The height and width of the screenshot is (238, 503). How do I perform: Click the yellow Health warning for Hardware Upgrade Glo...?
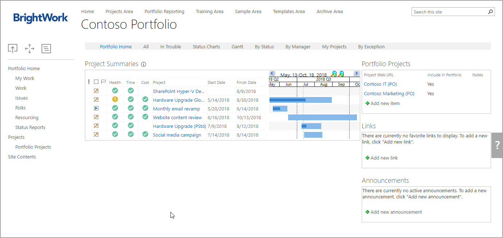click(115, 99)
